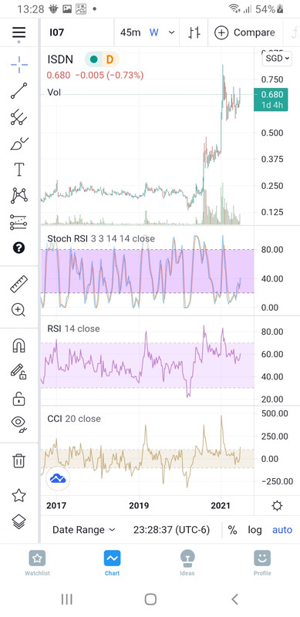This screenshot has height=617, width=300.
Task: Toggle the percent scale option
Action: click(x=232, y=530)
